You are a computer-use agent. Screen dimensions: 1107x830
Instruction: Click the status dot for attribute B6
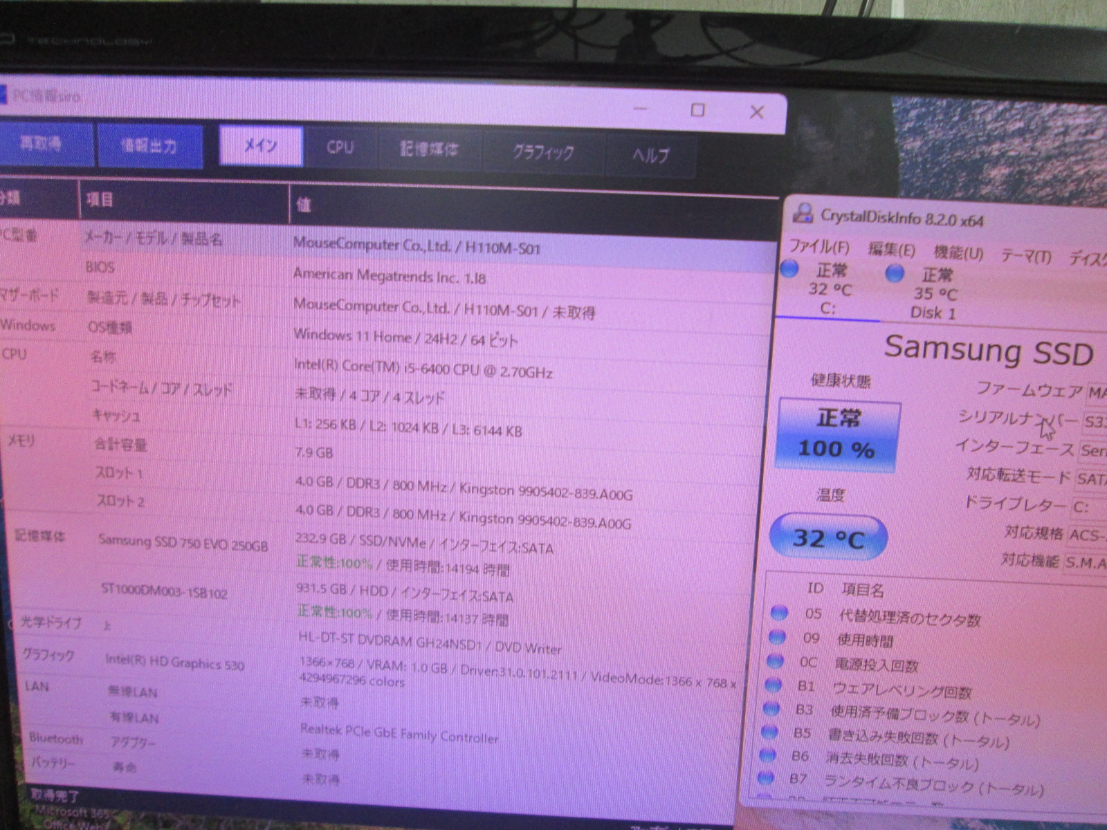(x=768, y=755)
